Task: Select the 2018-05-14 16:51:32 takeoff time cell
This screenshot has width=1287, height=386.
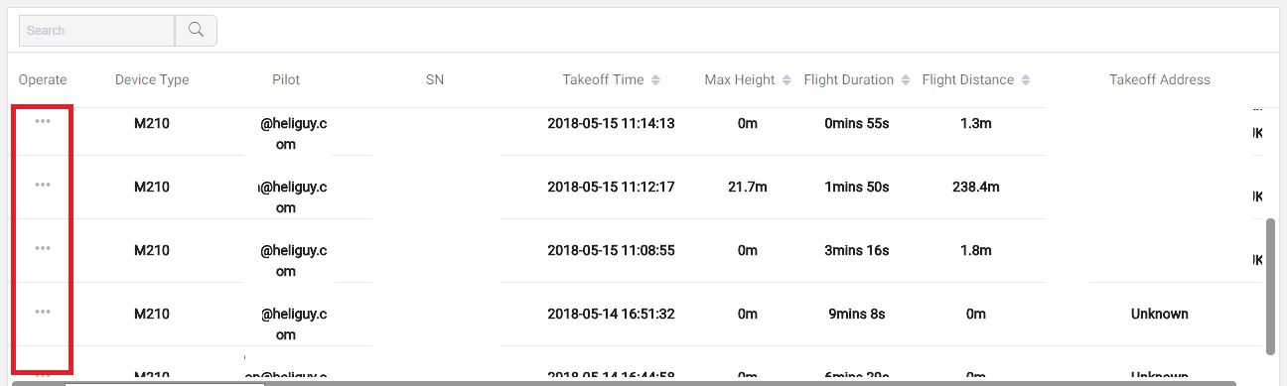Action: (x=611, y=314)
